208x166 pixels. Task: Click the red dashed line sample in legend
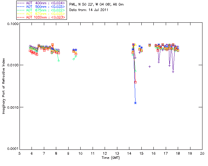coord(21,17)
